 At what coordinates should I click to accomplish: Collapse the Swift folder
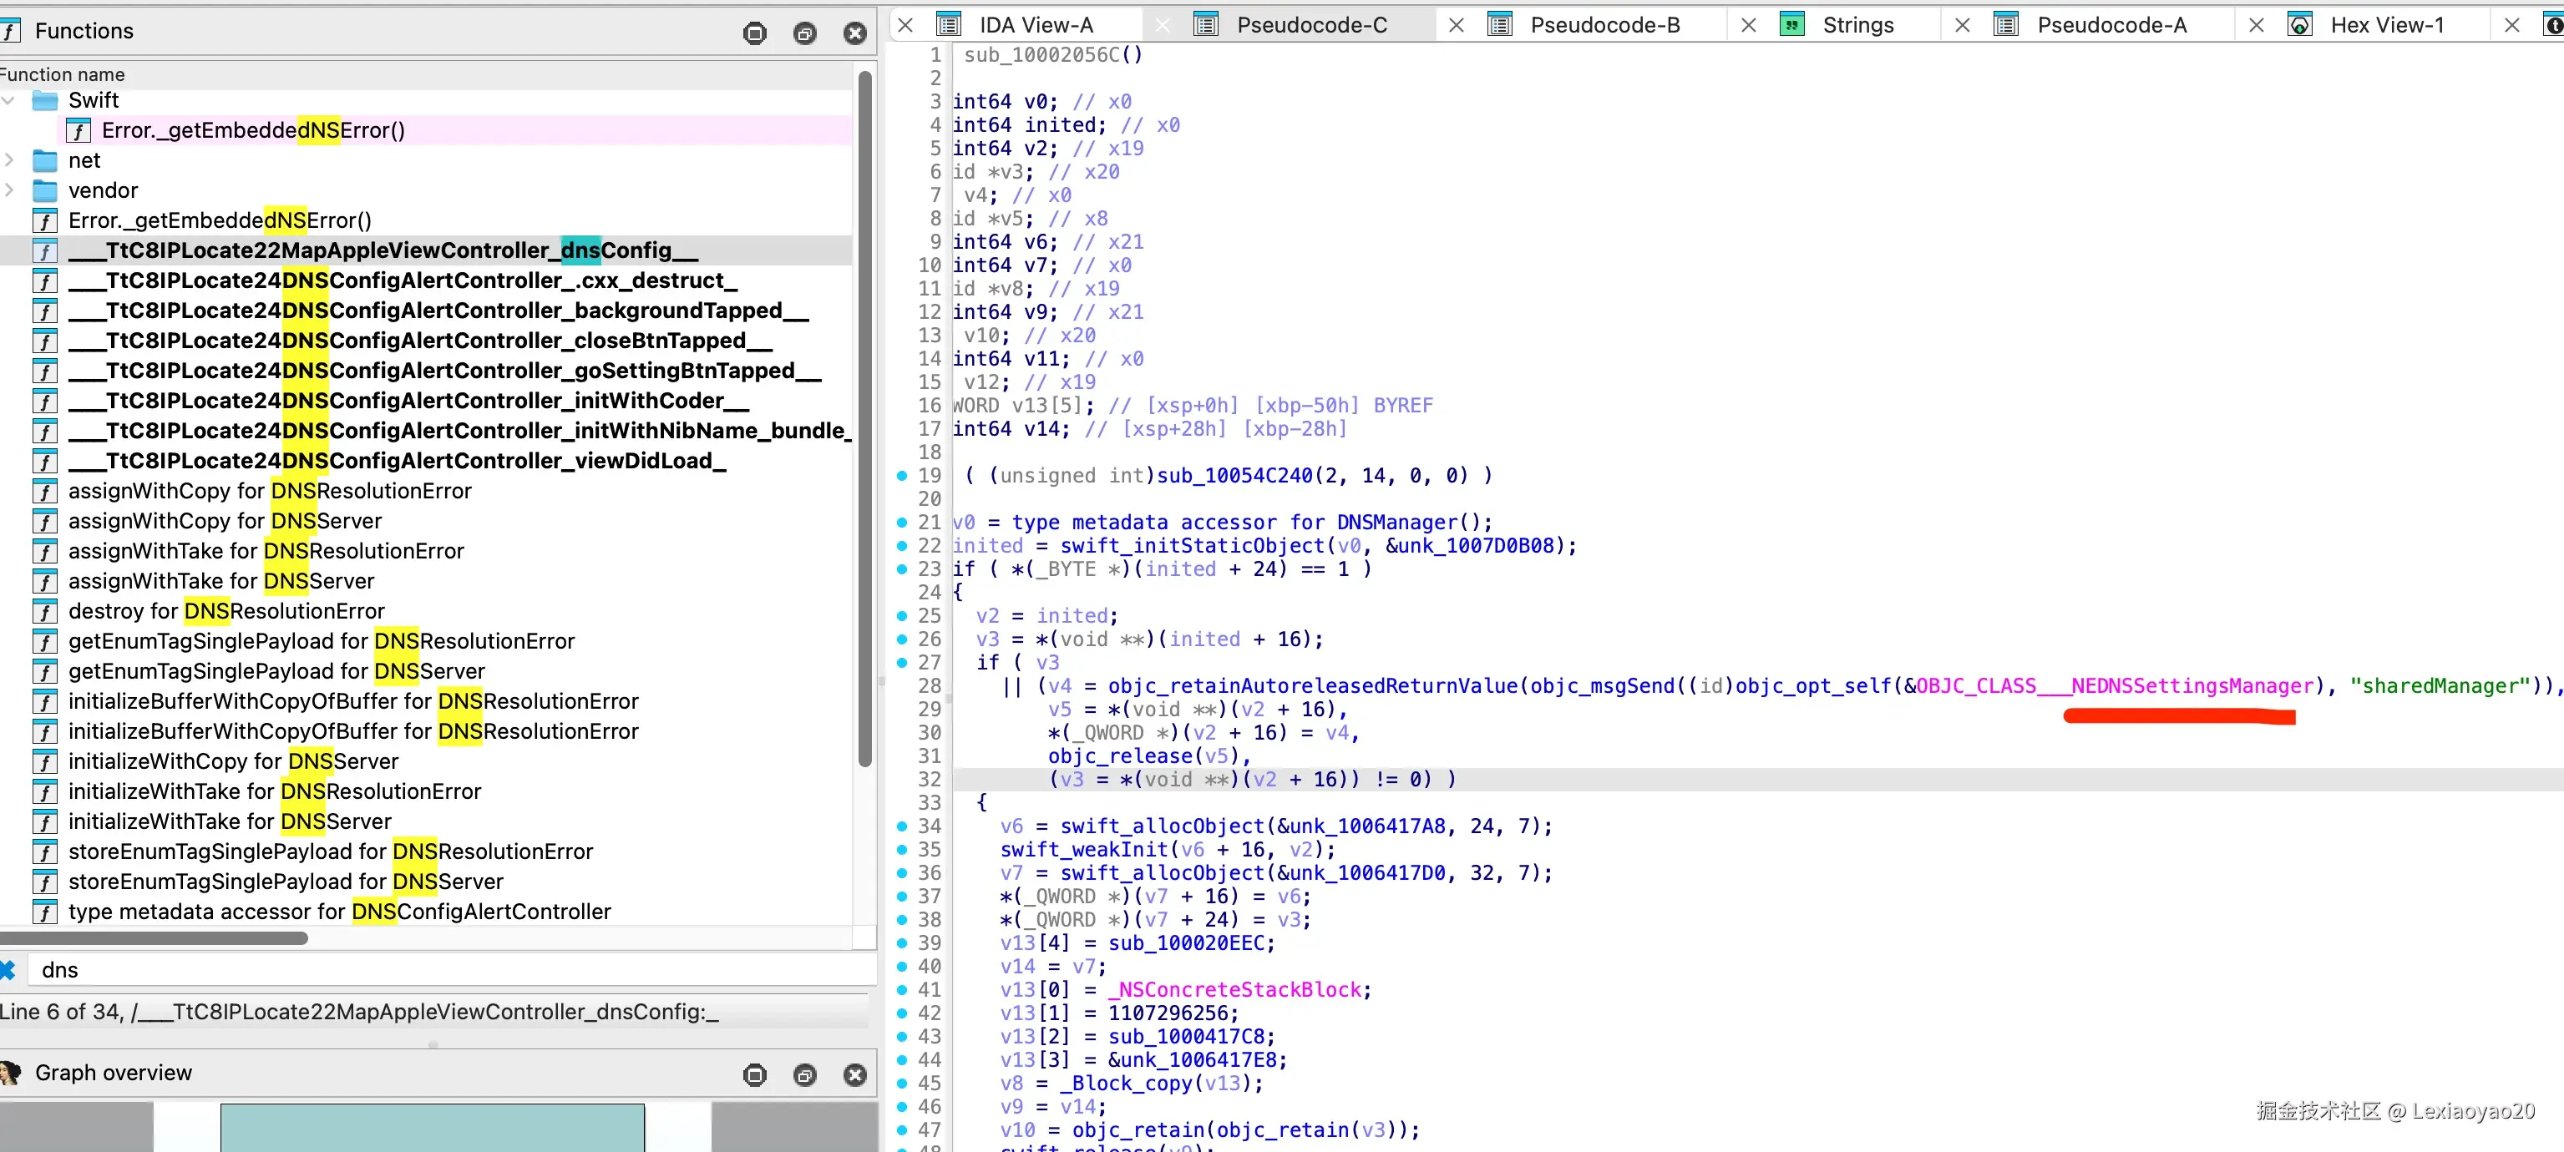click(9, 100)
